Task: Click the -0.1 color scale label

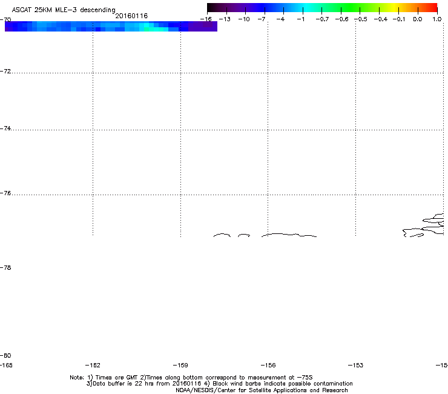Action: click(x=399, y=19)
